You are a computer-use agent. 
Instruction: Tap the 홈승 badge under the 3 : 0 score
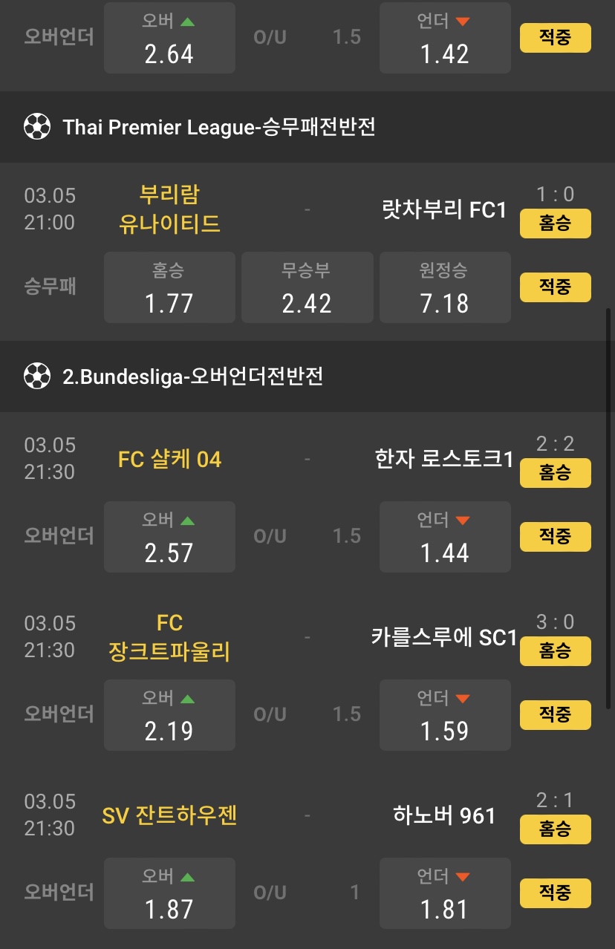(x=555, y=651)
